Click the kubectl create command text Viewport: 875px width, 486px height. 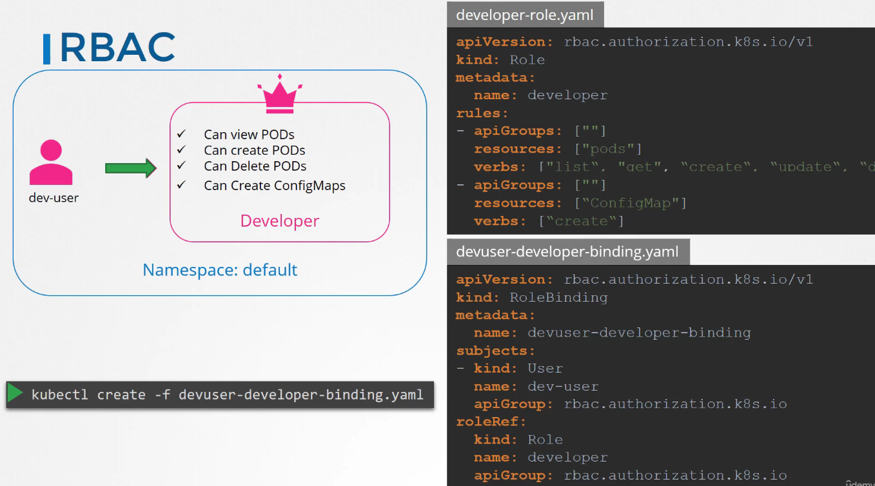(227, 394)
